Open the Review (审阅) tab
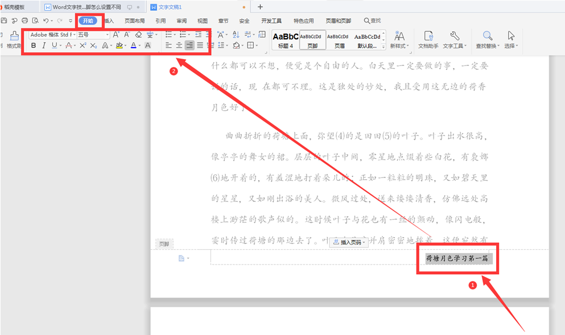 pos(182,20)
